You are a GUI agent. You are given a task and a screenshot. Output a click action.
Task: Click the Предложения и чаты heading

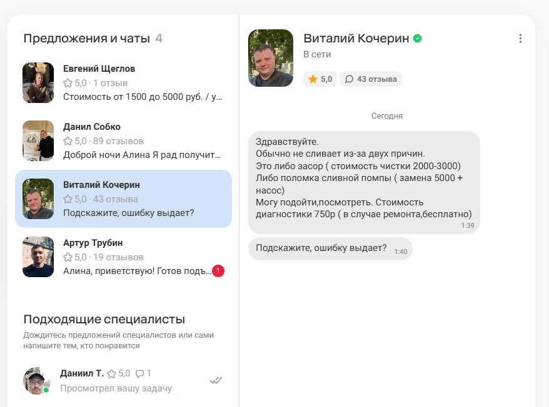tap(86, 39)
